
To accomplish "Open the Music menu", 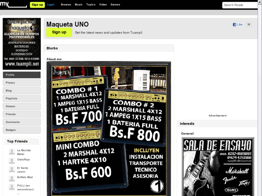I will 79,5.
